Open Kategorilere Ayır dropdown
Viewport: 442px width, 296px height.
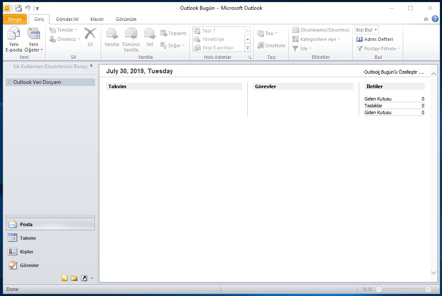(x=316, y=39)
